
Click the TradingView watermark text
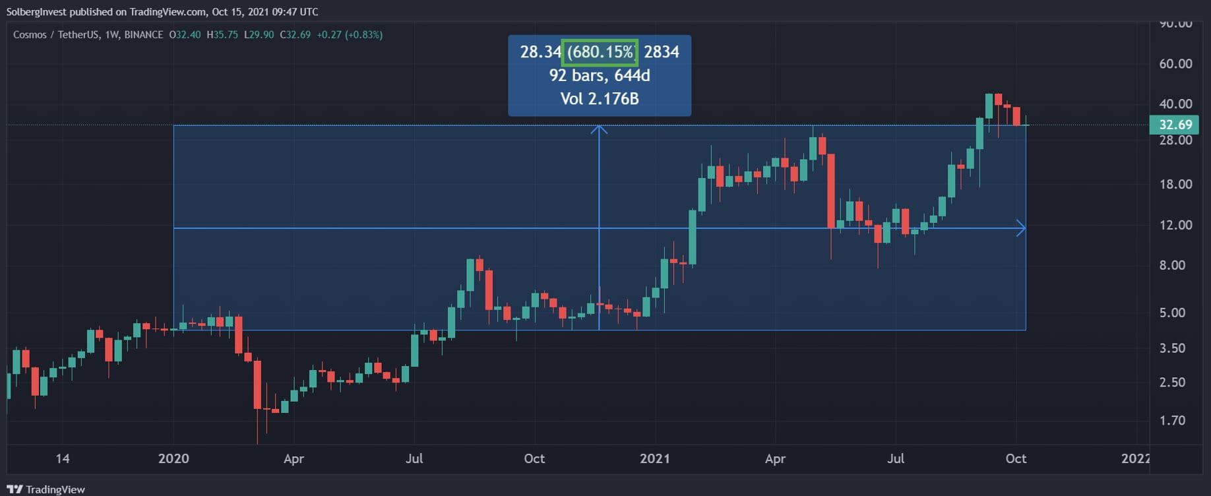click(x=55, y=489)
